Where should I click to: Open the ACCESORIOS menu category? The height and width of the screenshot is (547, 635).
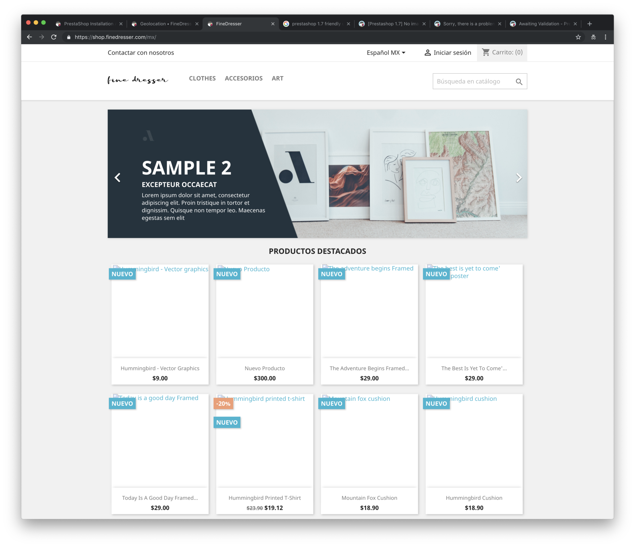(x=243, y=78)
